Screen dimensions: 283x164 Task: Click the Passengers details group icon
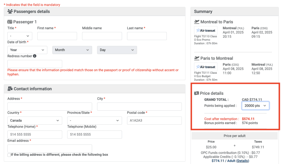tap(10, 12)
